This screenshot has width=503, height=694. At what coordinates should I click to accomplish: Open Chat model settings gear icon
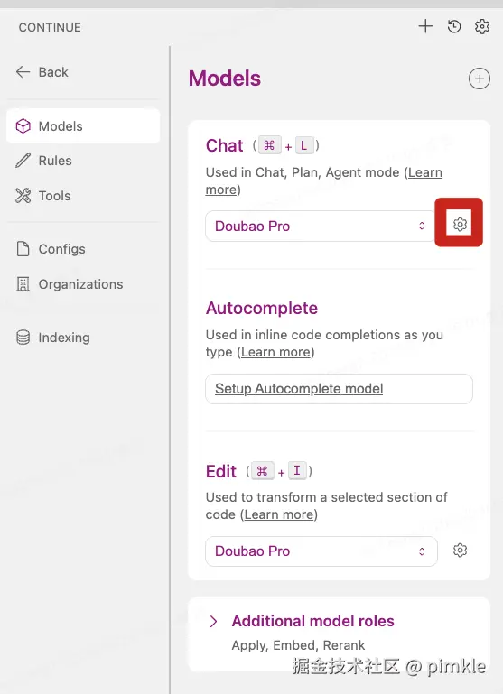pyautogui.click(x=460, y=225)
